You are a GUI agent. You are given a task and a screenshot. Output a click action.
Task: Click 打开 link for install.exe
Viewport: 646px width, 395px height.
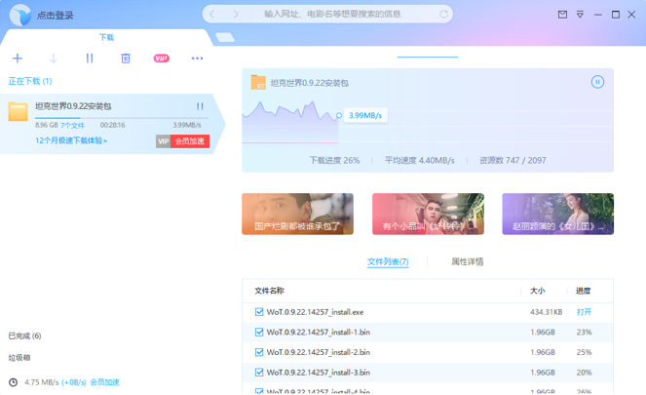584,312
